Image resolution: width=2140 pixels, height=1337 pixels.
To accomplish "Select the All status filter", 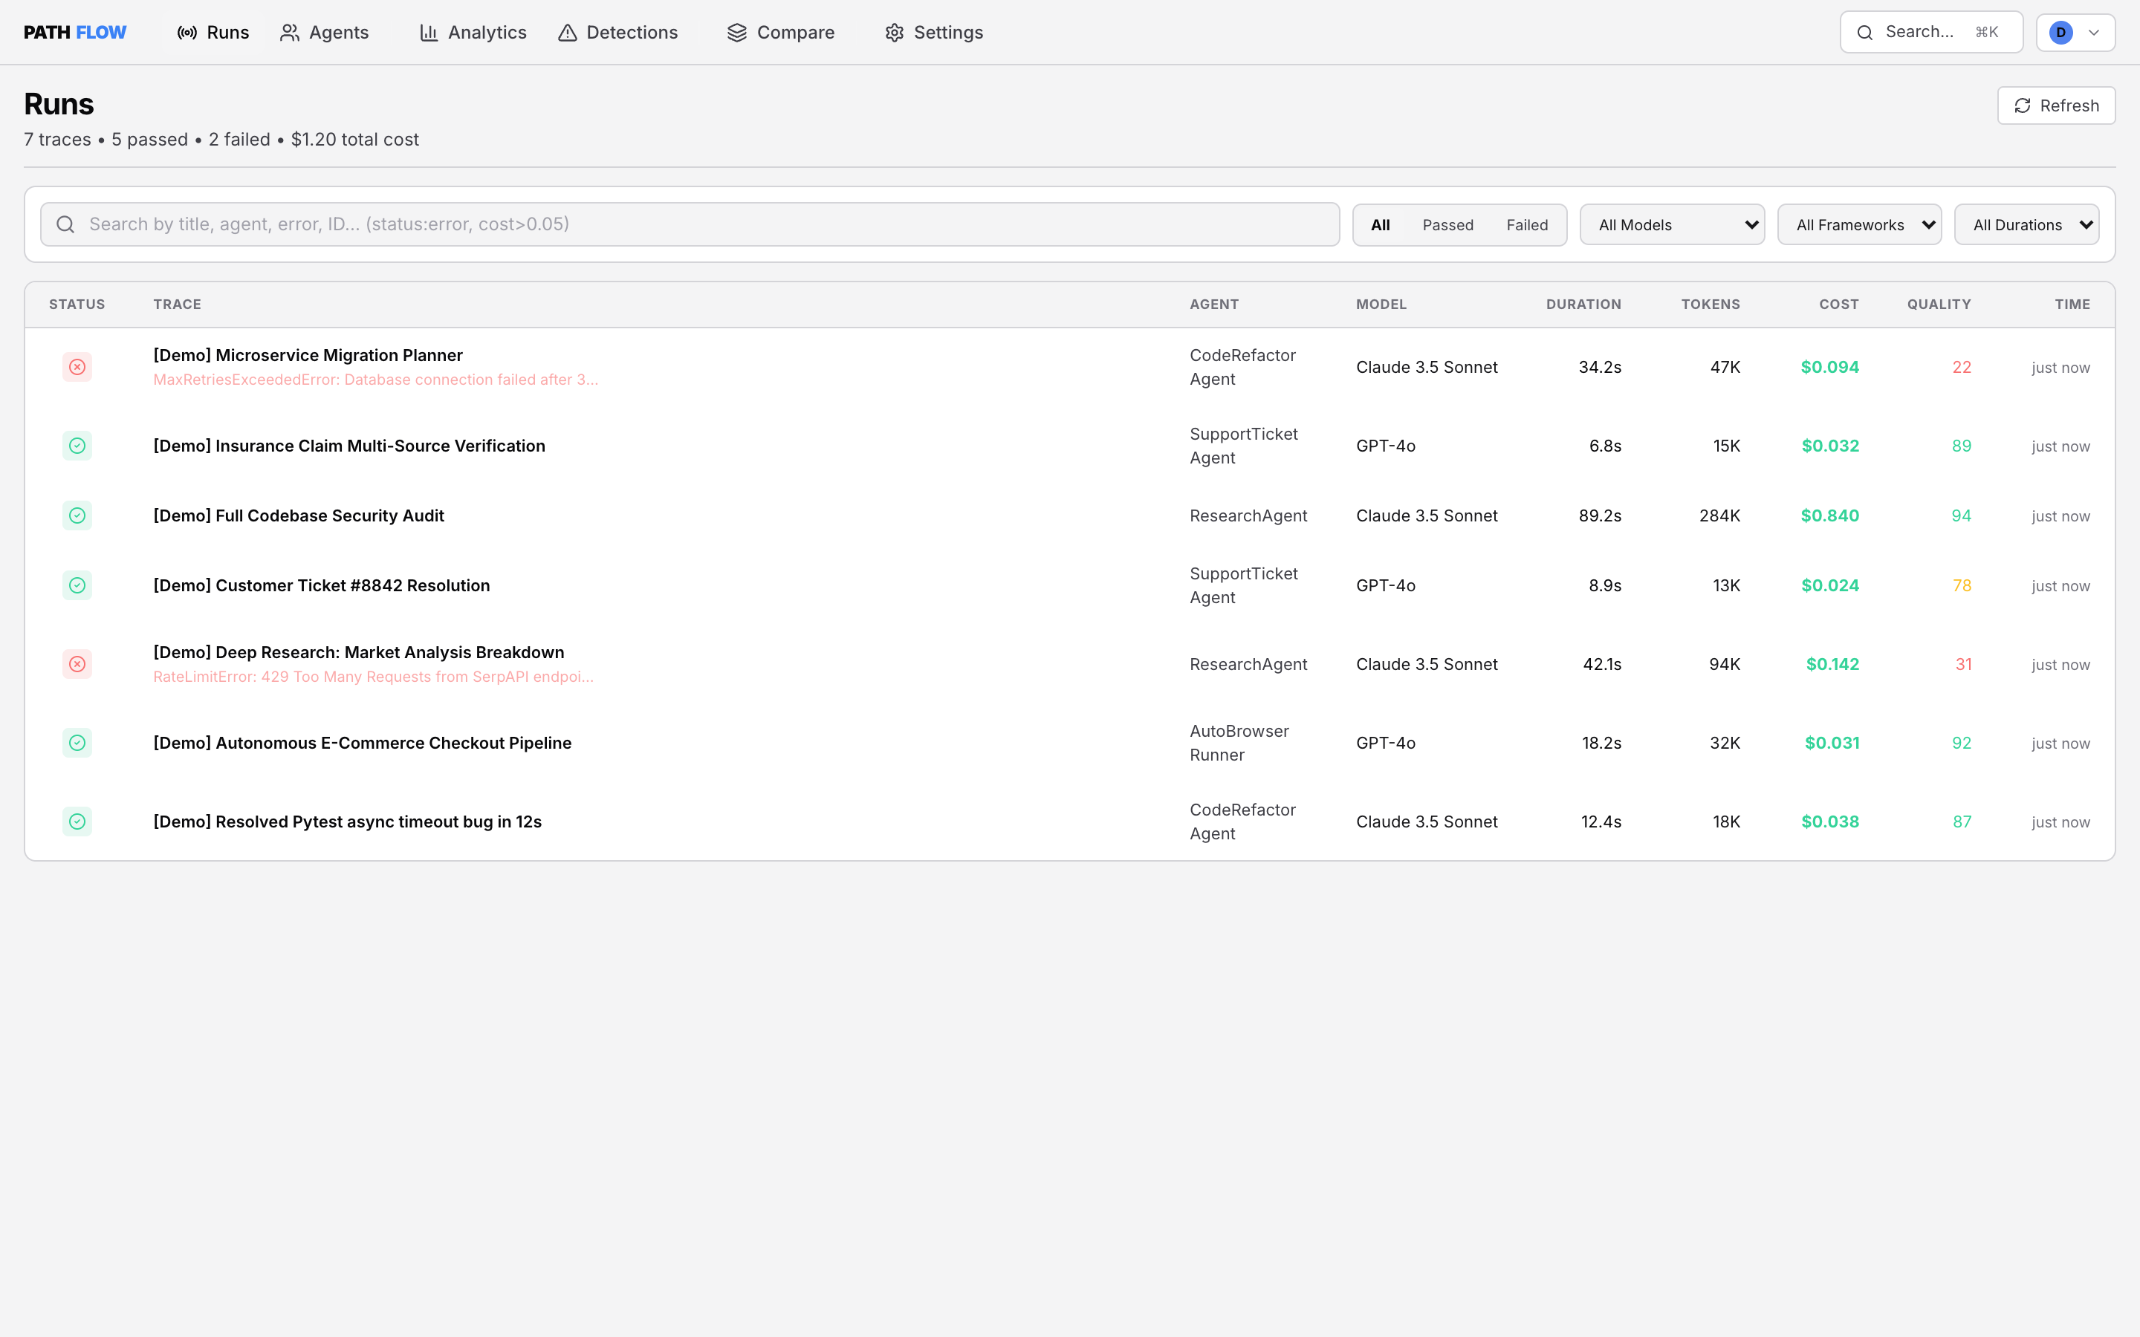I will [x=1381, y=224].
